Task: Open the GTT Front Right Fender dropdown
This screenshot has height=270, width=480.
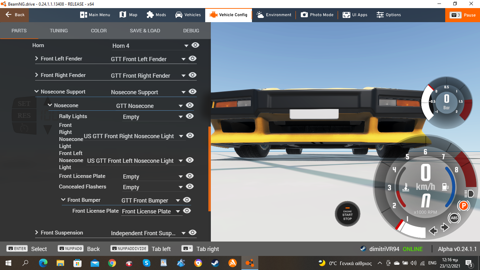Action: (x=149, y=76)
